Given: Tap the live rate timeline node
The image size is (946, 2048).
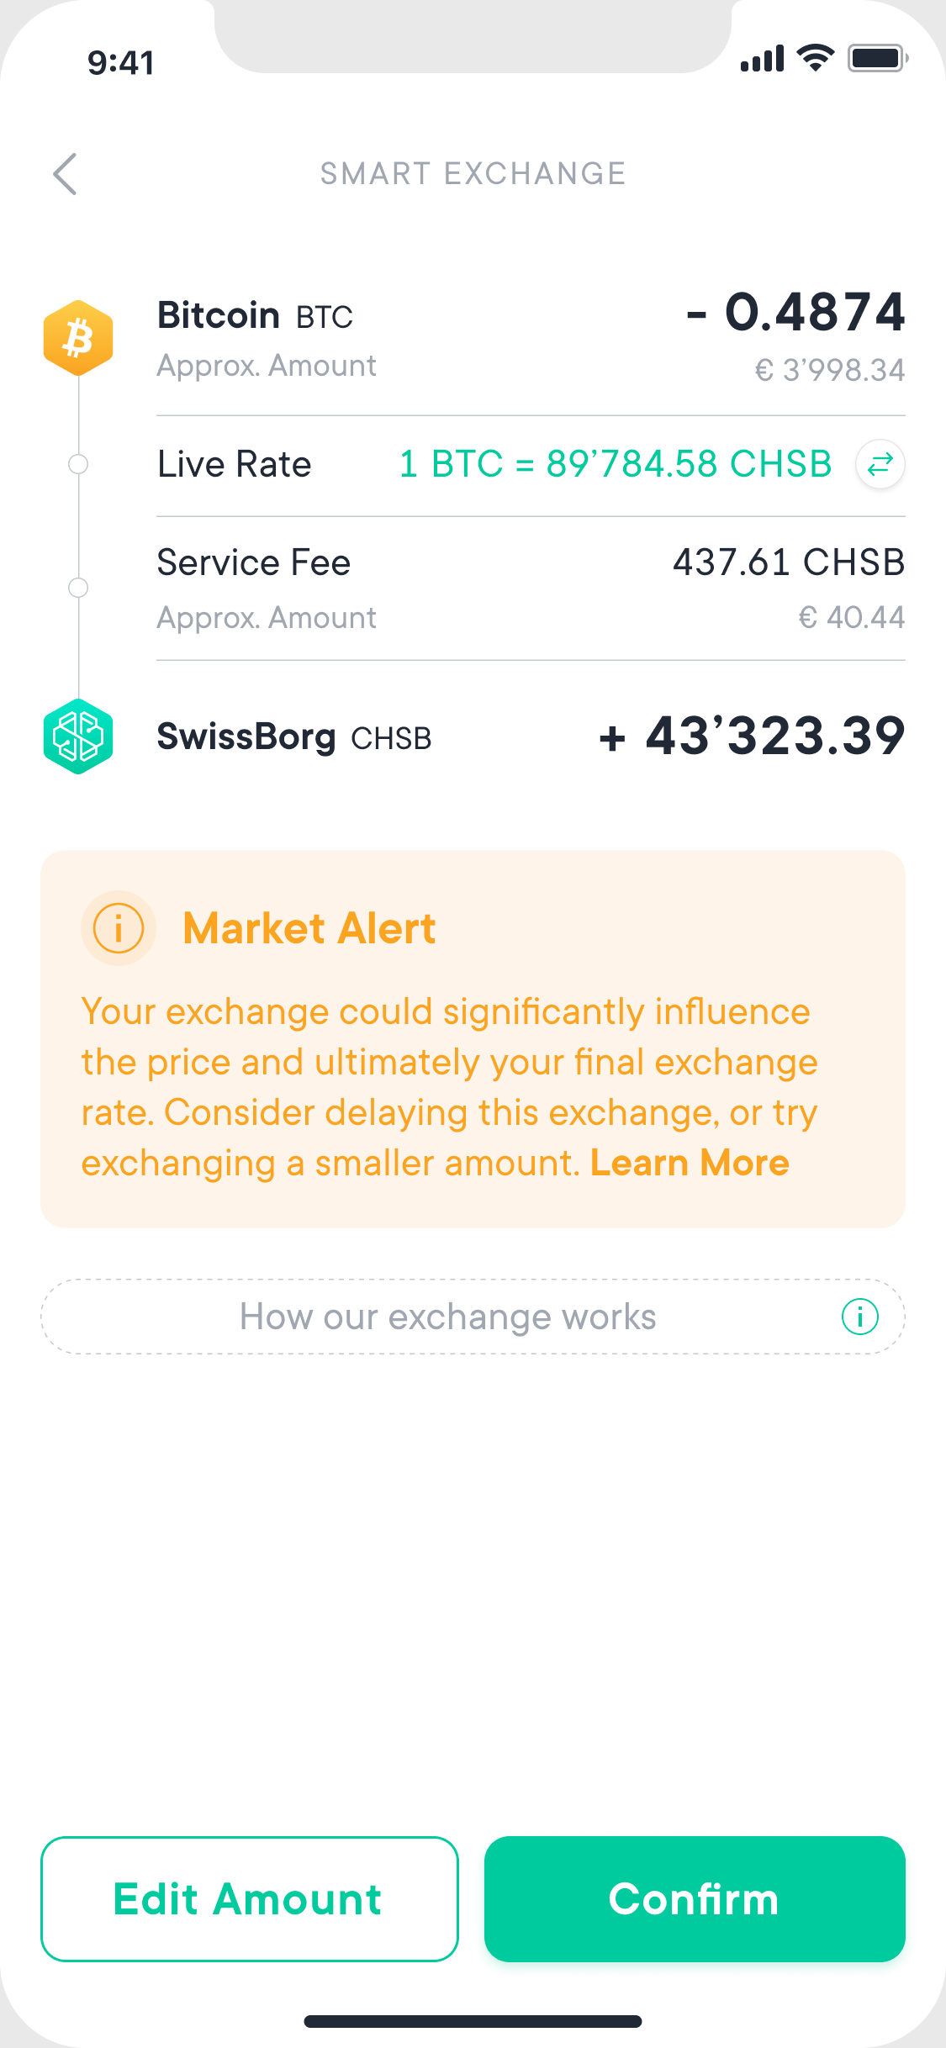Looking at the screenshot, I should (78, 464).
